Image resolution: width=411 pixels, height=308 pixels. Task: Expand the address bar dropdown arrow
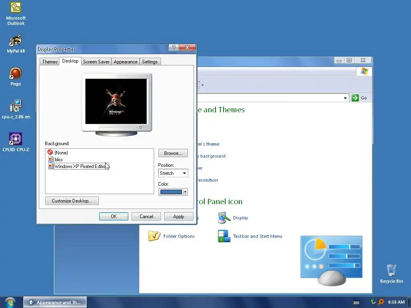(345, 98)
